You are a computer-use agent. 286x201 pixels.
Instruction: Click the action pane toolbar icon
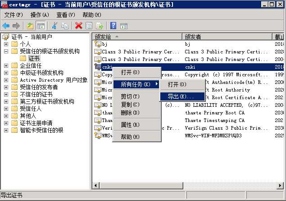(124, 26)
